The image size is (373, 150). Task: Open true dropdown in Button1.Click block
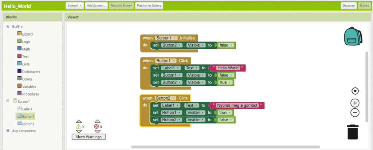pos(225,82)
